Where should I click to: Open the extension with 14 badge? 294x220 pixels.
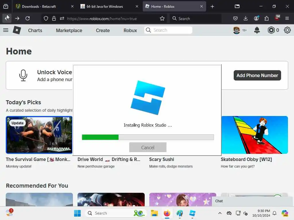(277, 18)
